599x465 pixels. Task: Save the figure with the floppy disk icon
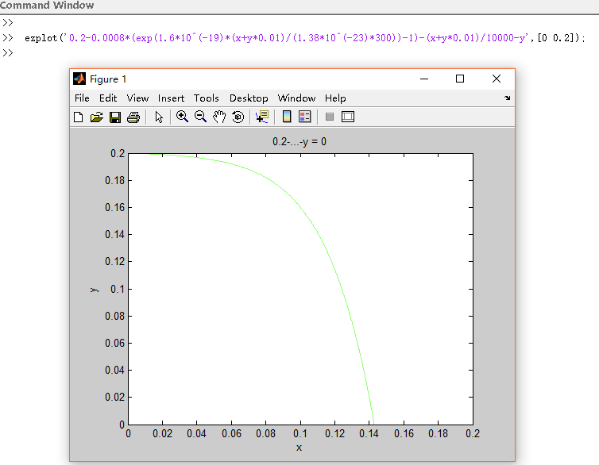pos(115,117)
